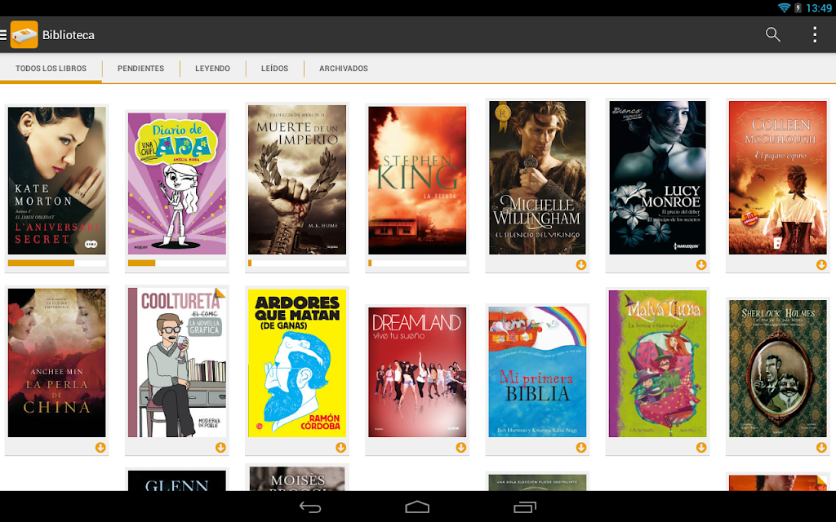Download the Lucy Monroe book

pyautogui.click(x=701, y=265)
